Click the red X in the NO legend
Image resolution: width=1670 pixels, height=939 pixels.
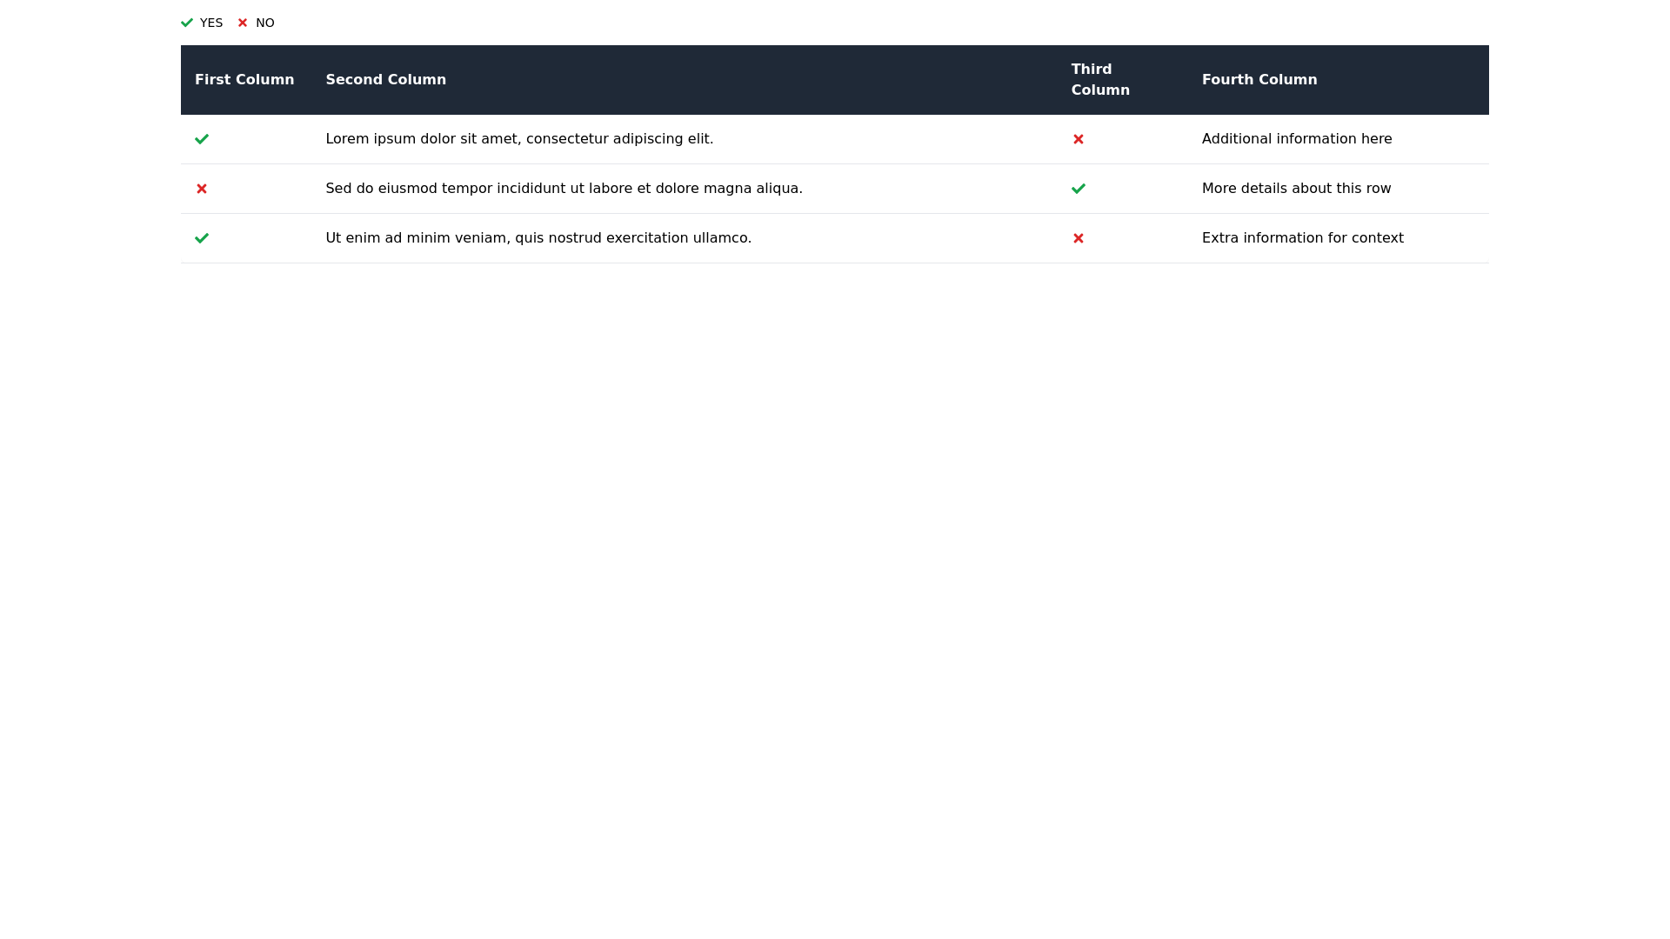243,23
